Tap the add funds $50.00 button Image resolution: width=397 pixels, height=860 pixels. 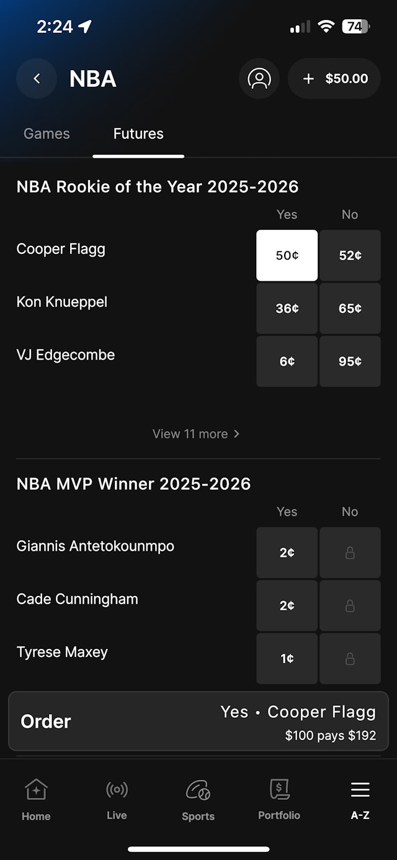(x=334, y=79)
